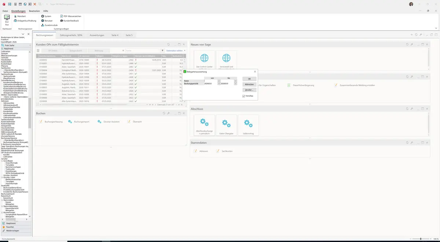
Task: Open the Buchungsperiode bis dropdown
Action: tap(235, 84)
